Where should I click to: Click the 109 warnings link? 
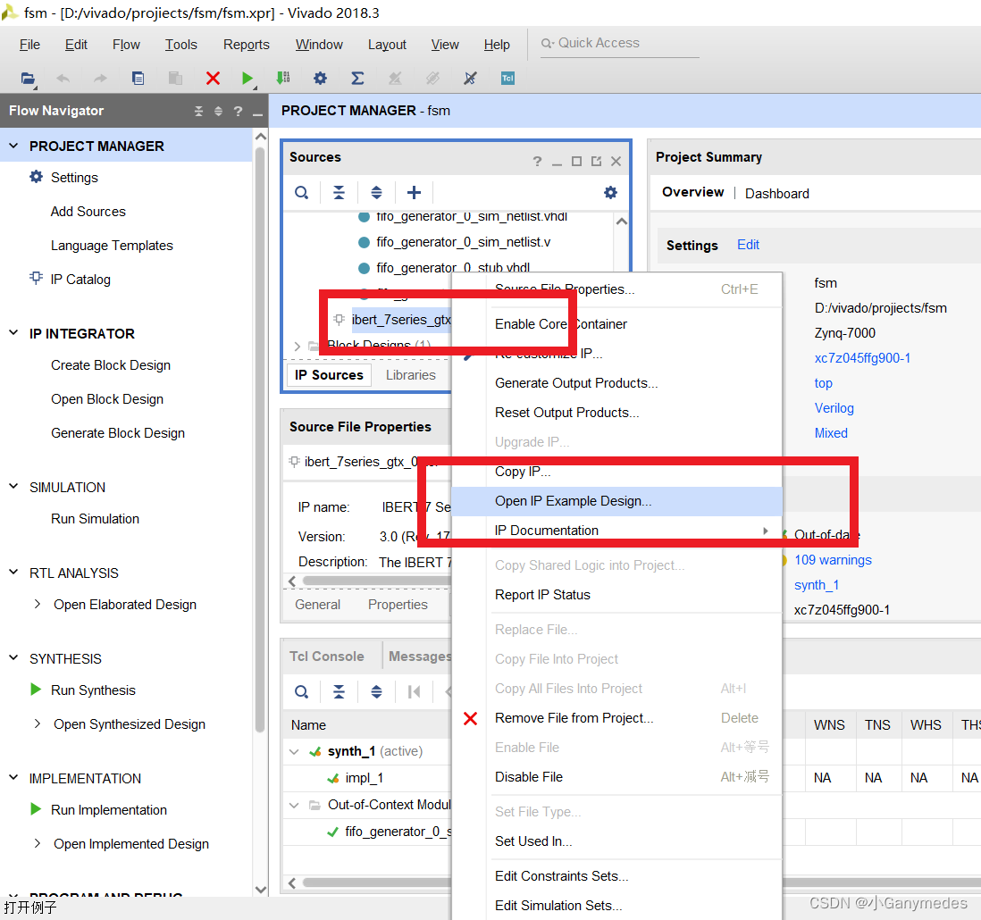coord(833,560)
